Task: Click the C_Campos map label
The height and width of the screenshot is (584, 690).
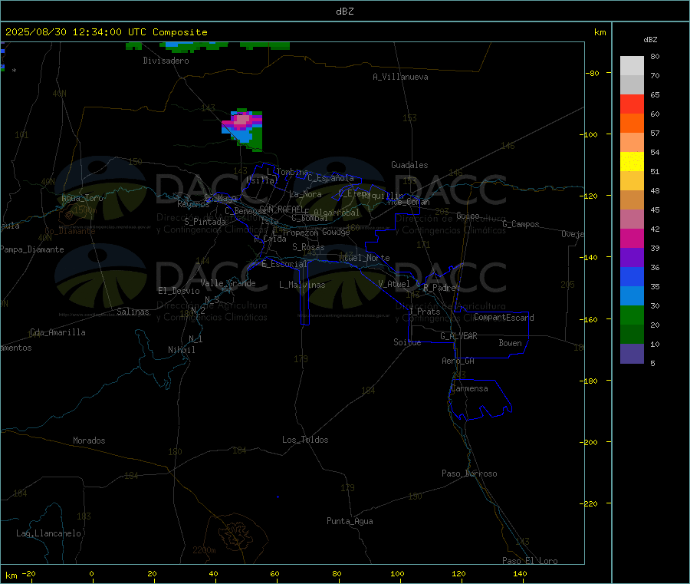Action: (521, 224)
